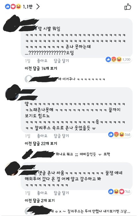Click the laughing reaction at top

[x=18, y=7]
